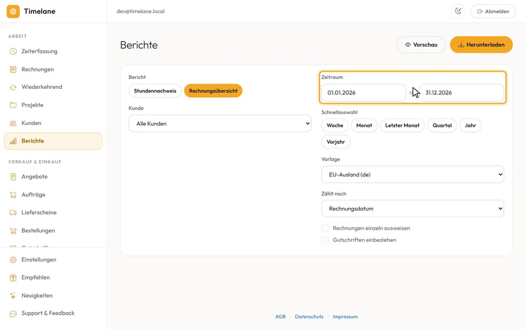Click the Angebote document icon

coord(13,177)
